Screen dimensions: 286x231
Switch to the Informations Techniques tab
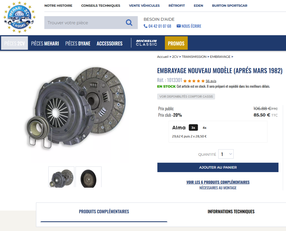pos(231,211)
